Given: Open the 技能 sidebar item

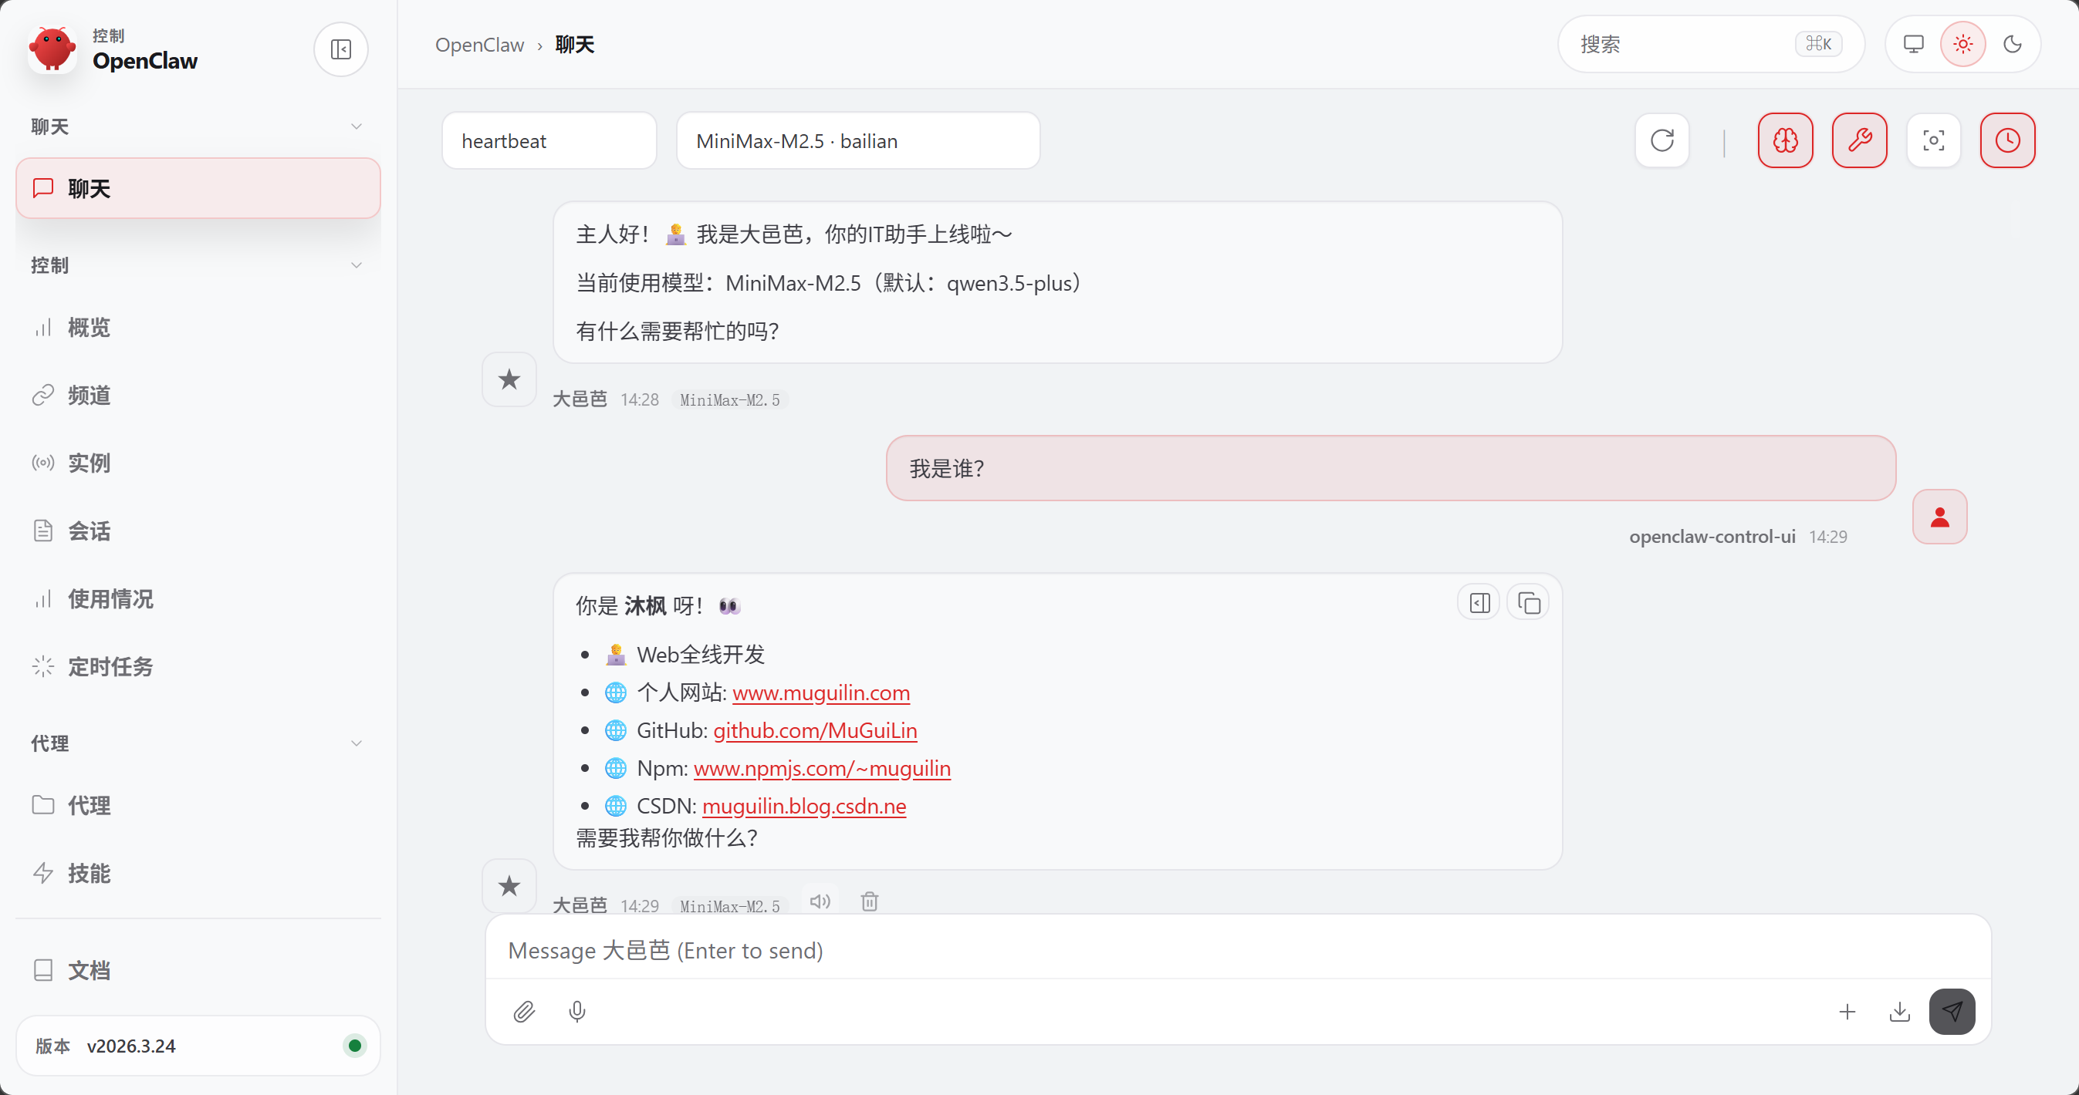Looking at the screenshot, I should (x=89, y=873).
